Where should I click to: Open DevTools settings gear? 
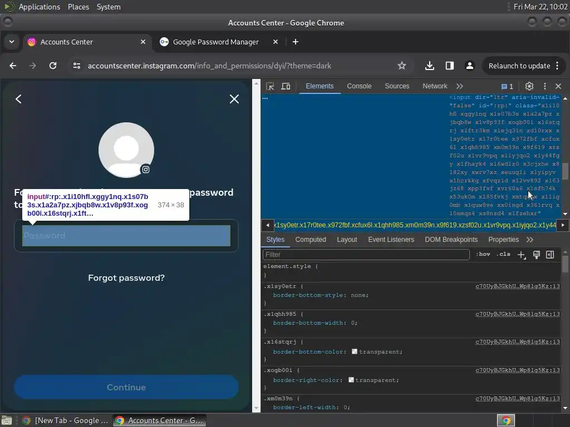(529, 86)
